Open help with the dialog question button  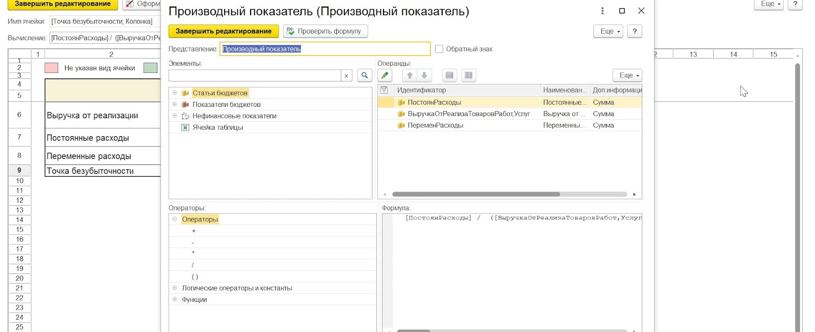tap(635, 31)
